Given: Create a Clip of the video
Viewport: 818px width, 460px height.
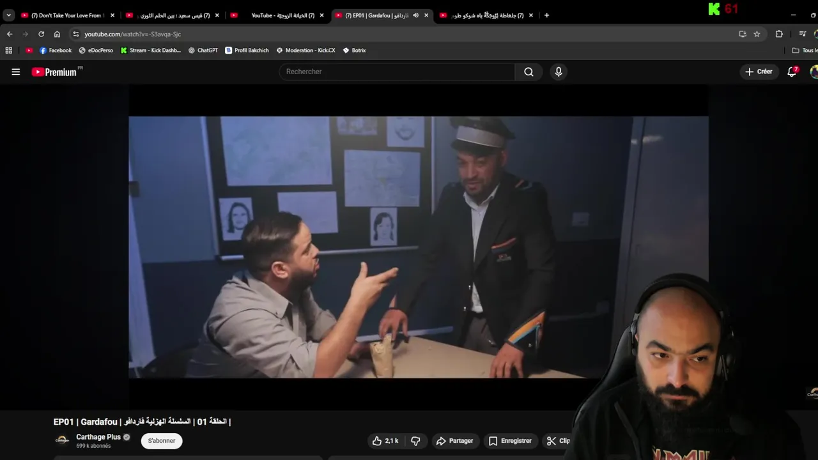Looking at the screenshot, I should [559, 441].
